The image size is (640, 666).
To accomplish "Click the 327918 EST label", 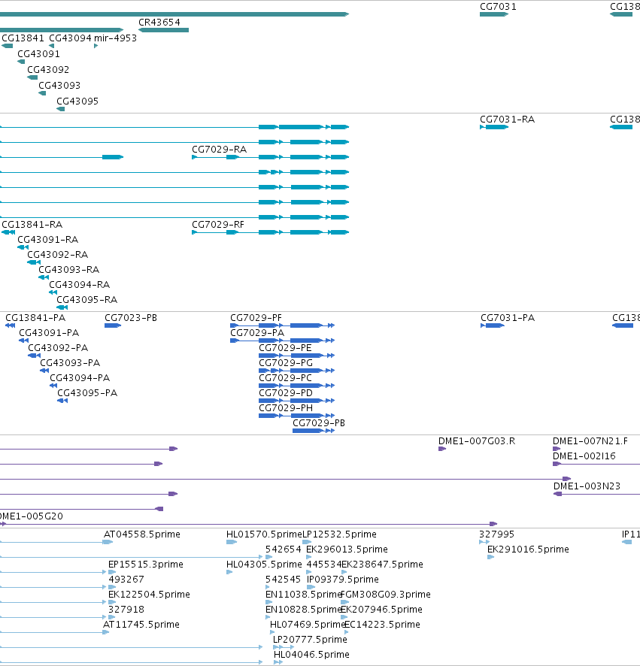I will [126, 610].
